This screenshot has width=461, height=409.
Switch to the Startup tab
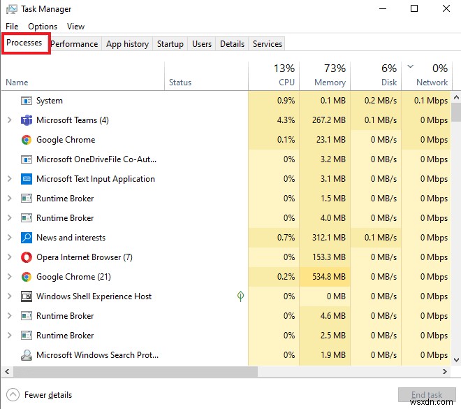[170, 44]
